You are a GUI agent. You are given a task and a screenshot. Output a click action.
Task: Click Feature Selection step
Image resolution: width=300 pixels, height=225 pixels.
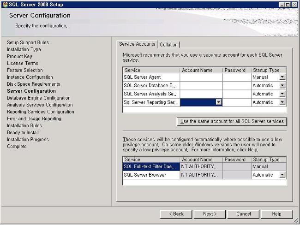[25, 70]
